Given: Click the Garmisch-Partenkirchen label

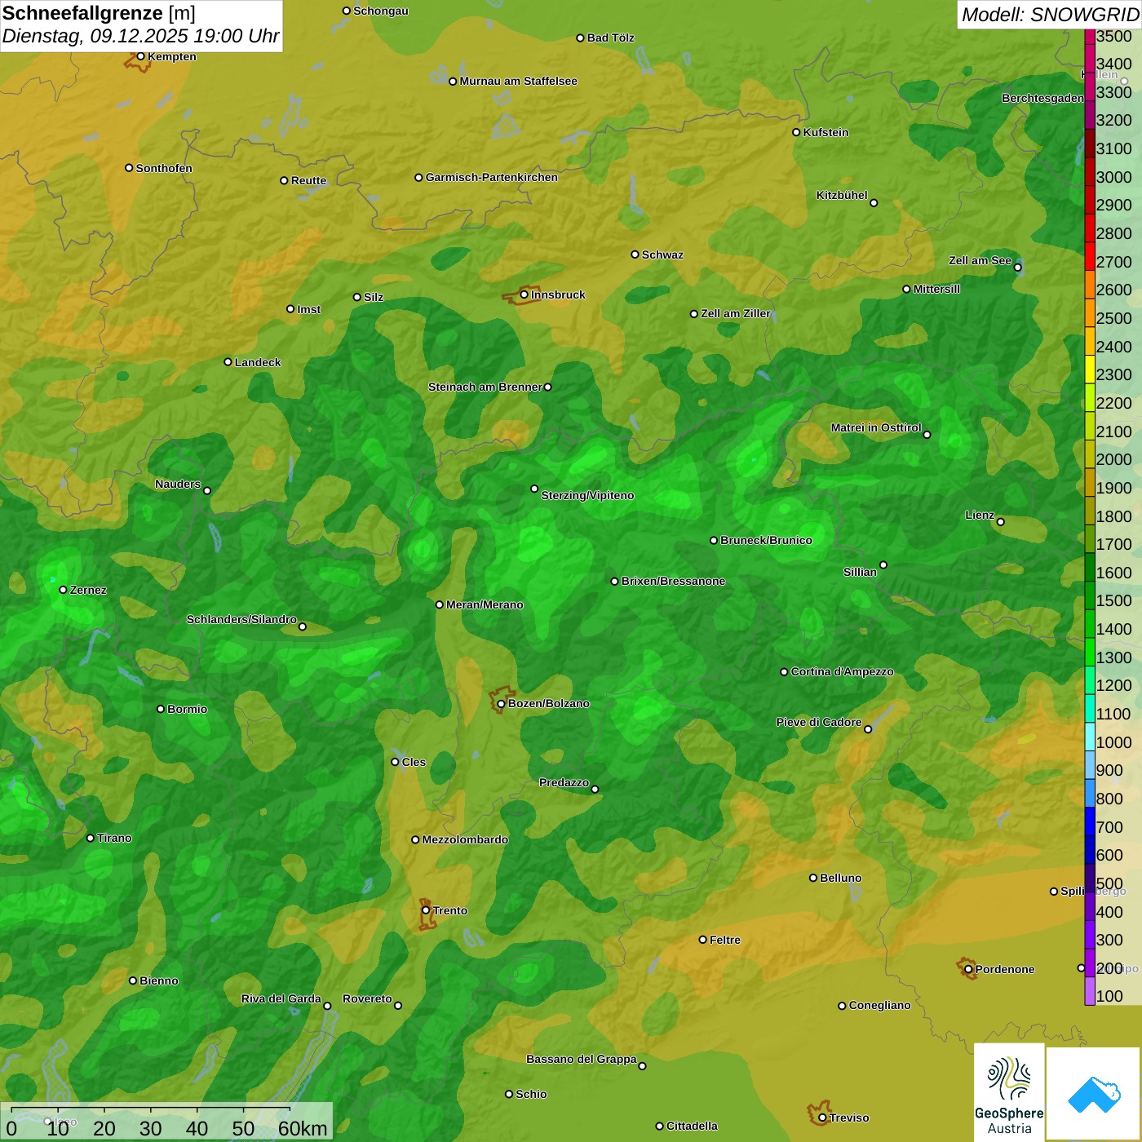Looking at the screenshot, I should point(492,177).
